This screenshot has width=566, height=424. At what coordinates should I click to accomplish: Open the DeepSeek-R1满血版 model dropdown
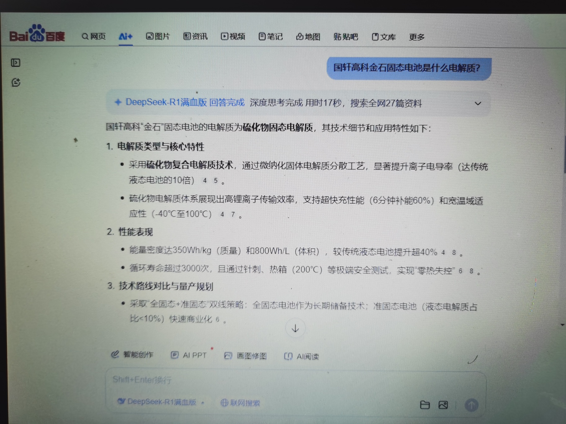click(x=161, y=402)
